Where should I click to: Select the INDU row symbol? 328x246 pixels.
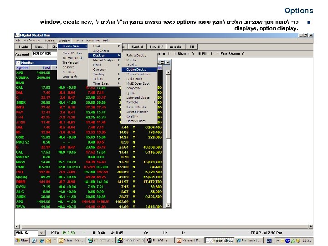point(20,82)
